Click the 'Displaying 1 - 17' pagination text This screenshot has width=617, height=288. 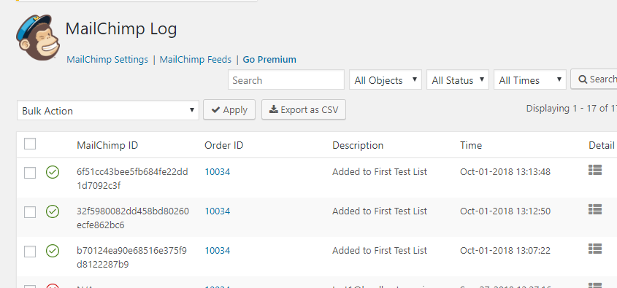[x=571, y=109]
